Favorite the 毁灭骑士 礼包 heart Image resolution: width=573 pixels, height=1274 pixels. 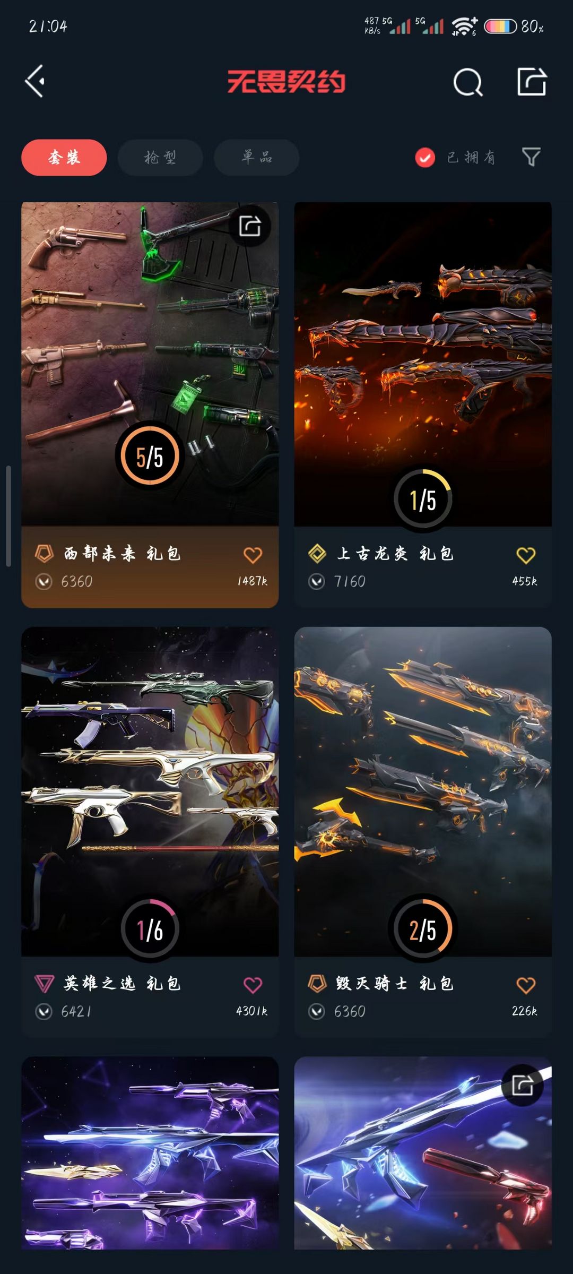point(526,985)
